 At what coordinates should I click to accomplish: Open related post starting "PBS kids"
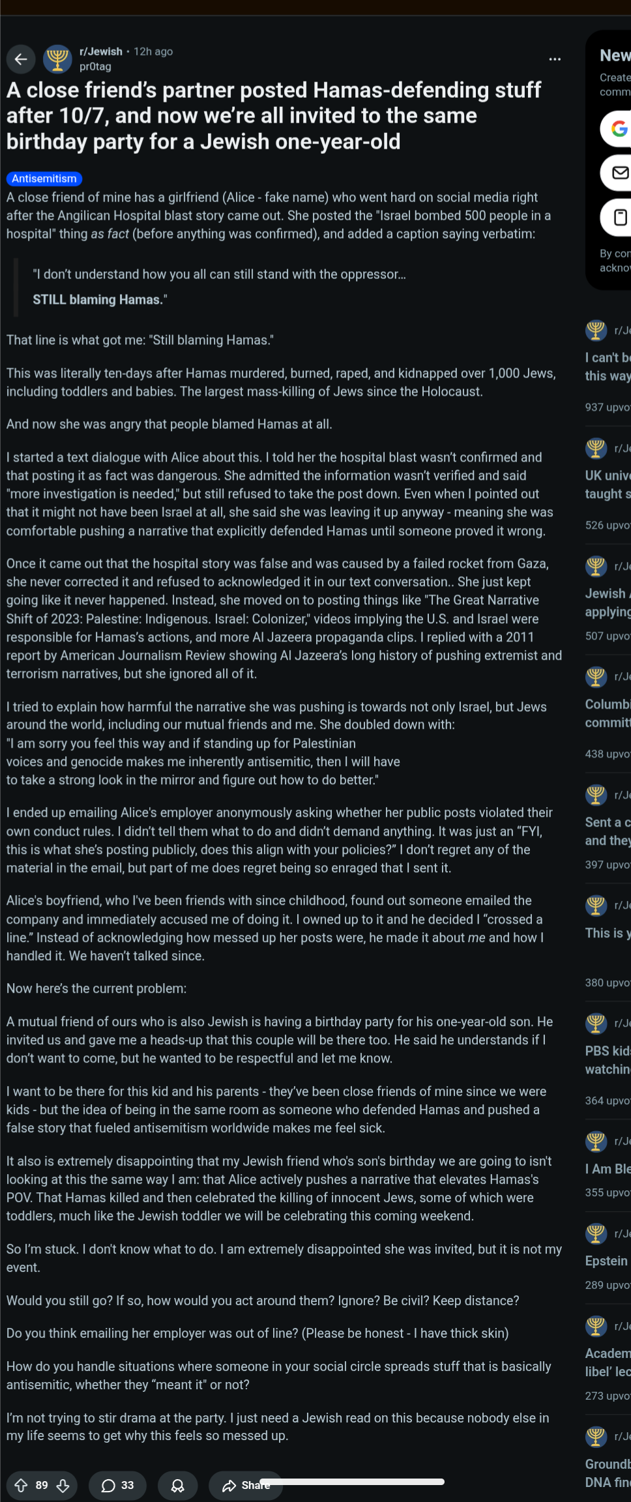608,1059
